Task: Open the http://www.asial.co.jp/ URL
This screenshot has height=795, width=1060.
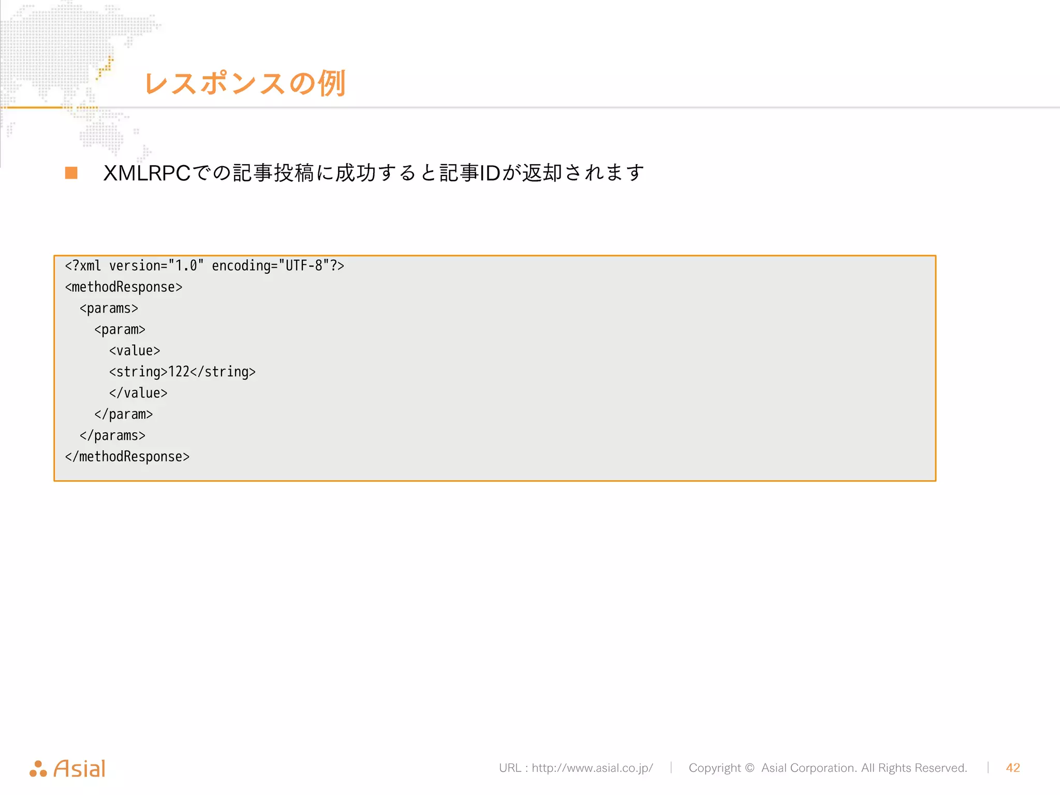Action: click(592, 768)
